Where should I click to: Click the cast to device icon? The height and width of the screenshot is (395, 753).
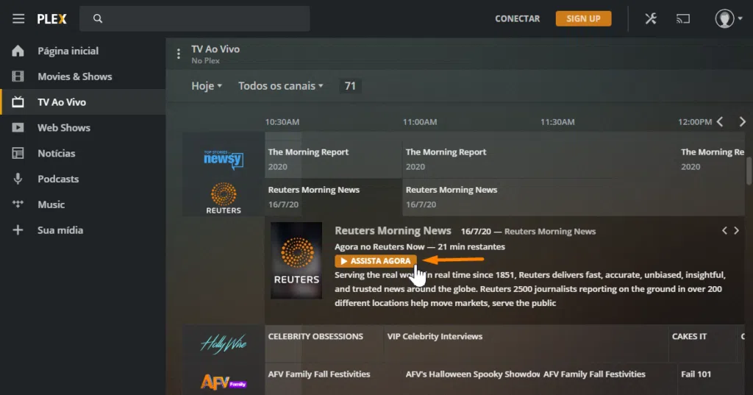click(684, 19)
